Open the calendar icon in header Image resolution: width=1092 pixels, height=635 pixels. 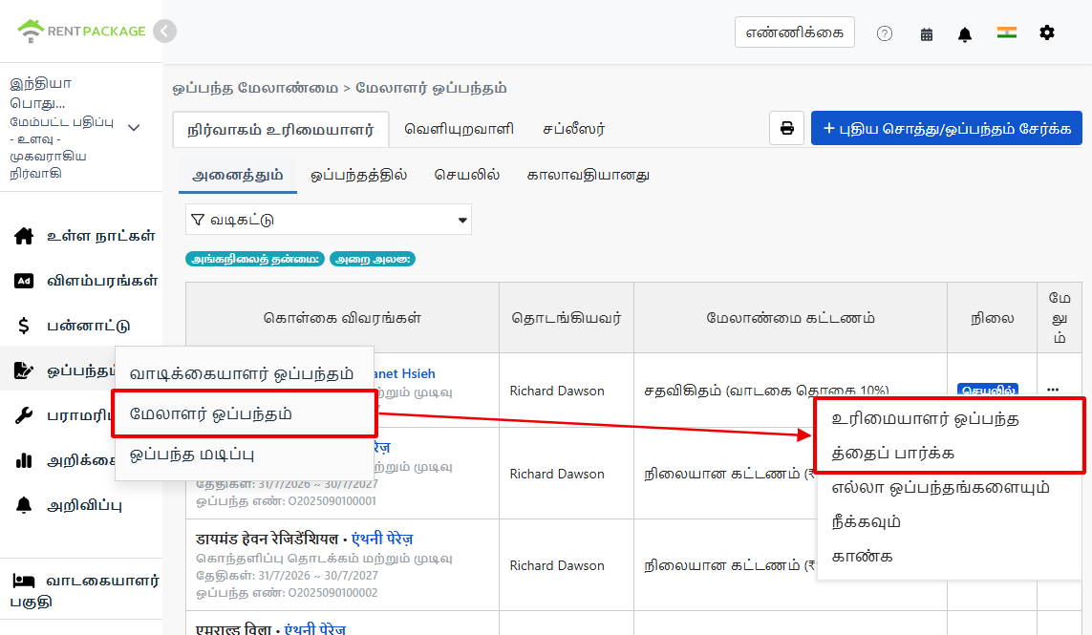[x=927, y=34]
